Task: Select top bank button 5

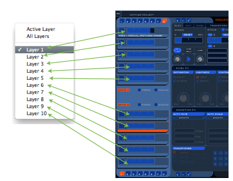Action: 146,21
